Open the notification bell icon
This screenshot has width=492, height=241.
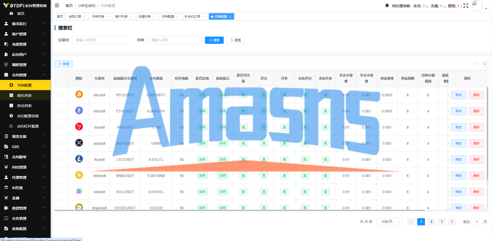387,6
